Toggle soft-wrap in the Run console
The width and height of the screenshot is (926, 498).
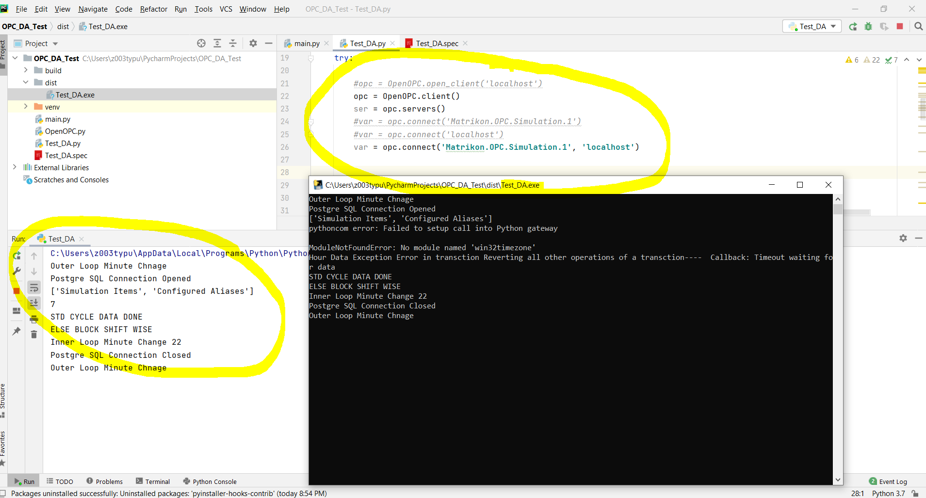tap(33, 287)
